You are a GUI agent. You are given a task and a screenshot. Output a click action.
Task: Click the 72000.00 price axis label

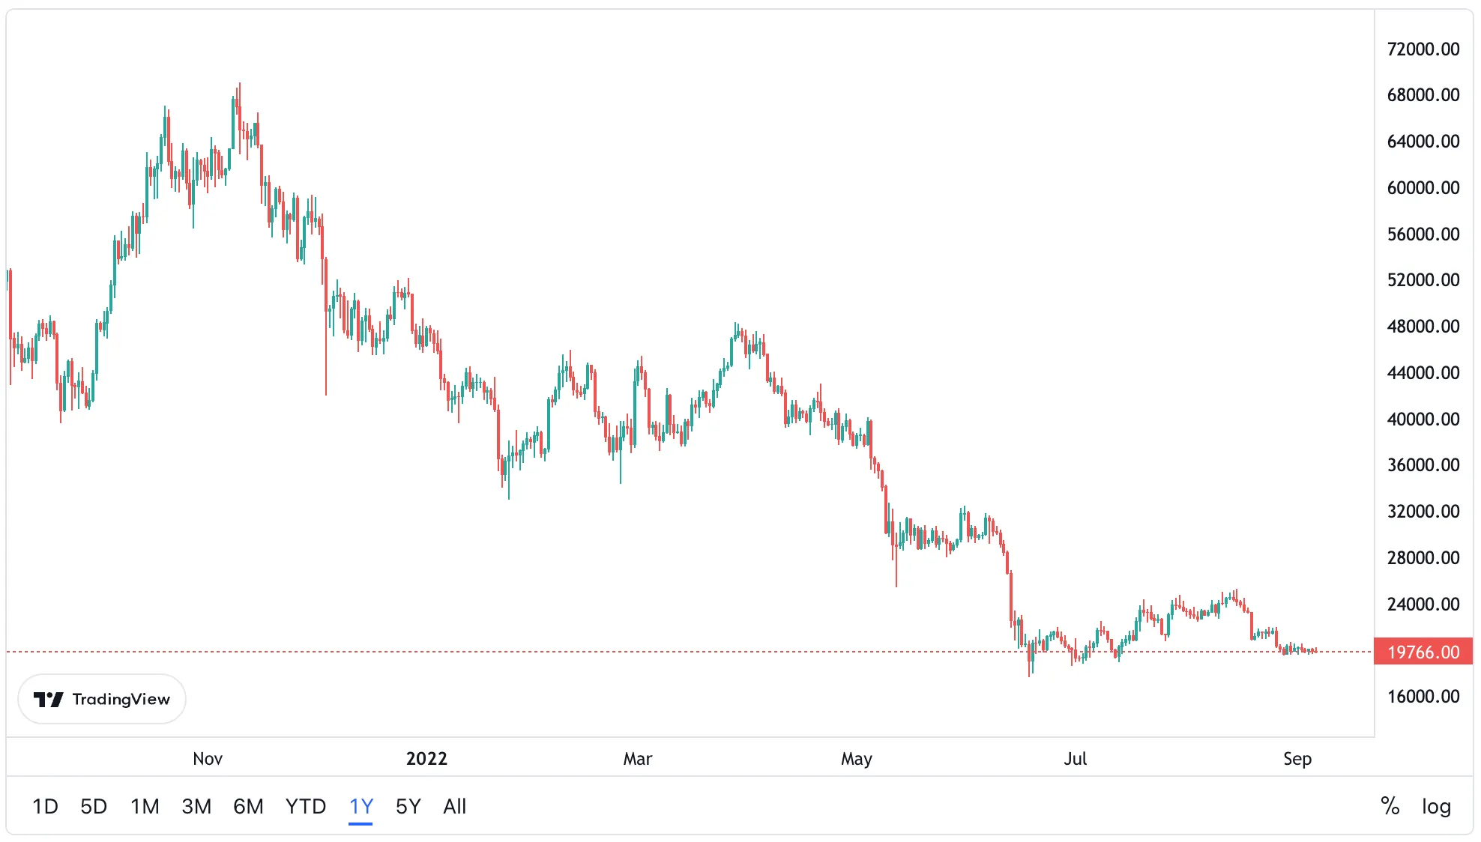1423,49
